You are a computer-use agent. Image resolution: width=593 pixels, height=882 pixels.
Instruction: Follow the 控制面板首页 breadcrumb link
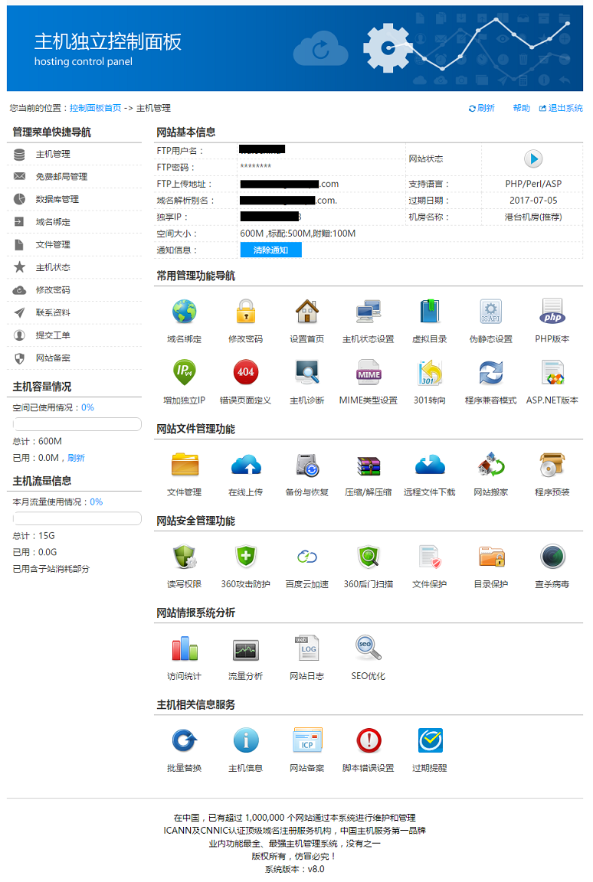(95, 108)
